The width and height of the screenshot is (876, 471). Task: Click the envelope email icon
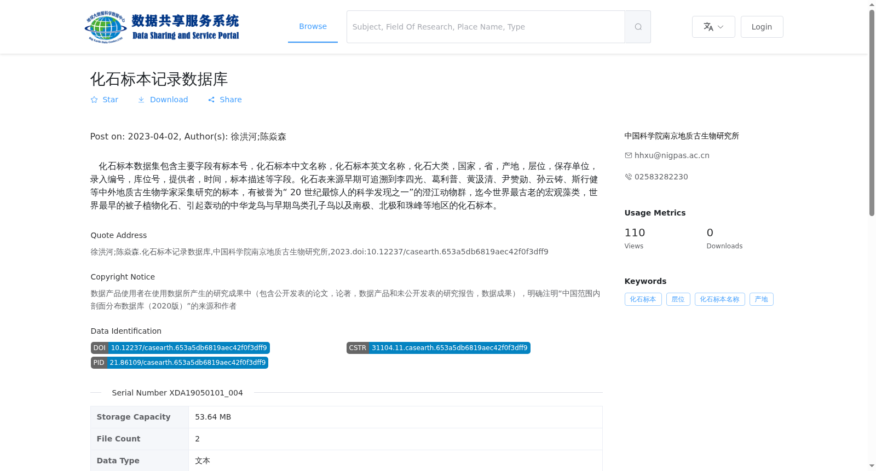tap(629, 155)
